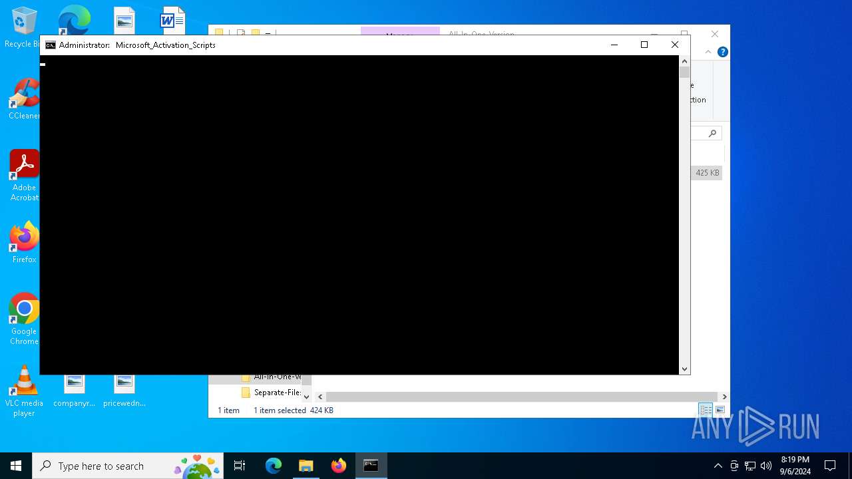Click the console scrollbar down arrow

tap(684, 369)
